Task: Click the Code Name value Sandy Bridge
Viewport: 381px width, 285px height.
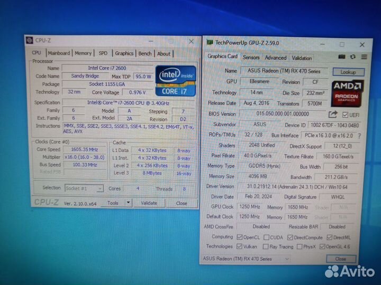Action: (x=85, y=76)
